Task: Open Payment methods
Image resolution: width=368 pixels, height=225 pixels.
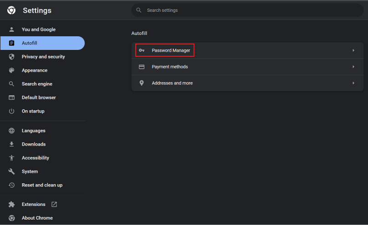Action: (247, 67)
